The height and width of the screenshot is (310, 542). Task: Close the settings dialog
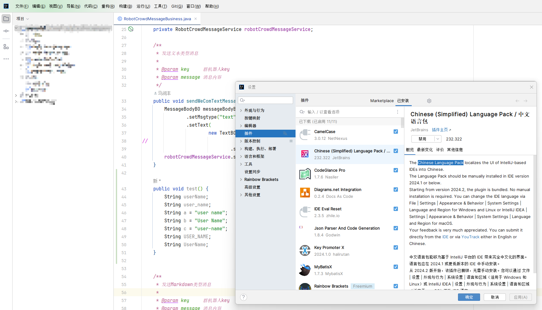pos(532,87)
